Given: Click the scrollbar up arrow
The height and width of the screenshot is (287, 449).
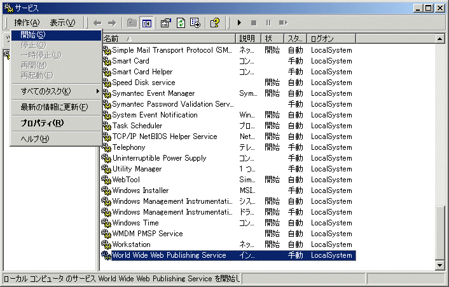Looking at the screenshot, I should click(439, 39).
